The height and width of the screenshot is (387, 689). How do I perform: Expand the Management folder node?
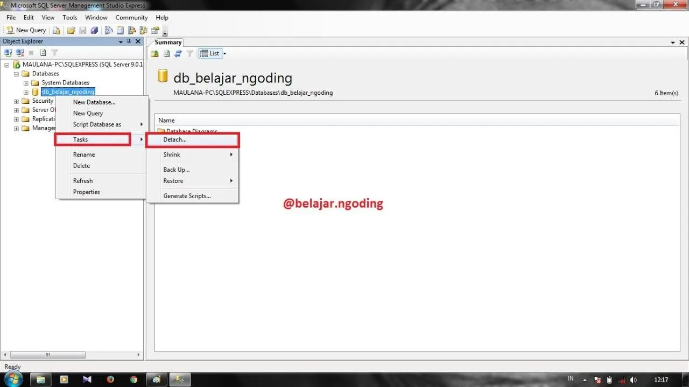[16, 129]
